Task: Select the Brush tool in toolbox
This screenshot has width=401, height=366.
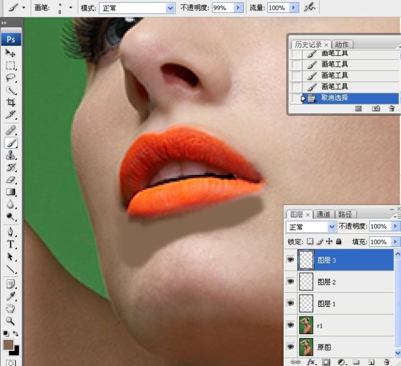Action: point(10,143)
